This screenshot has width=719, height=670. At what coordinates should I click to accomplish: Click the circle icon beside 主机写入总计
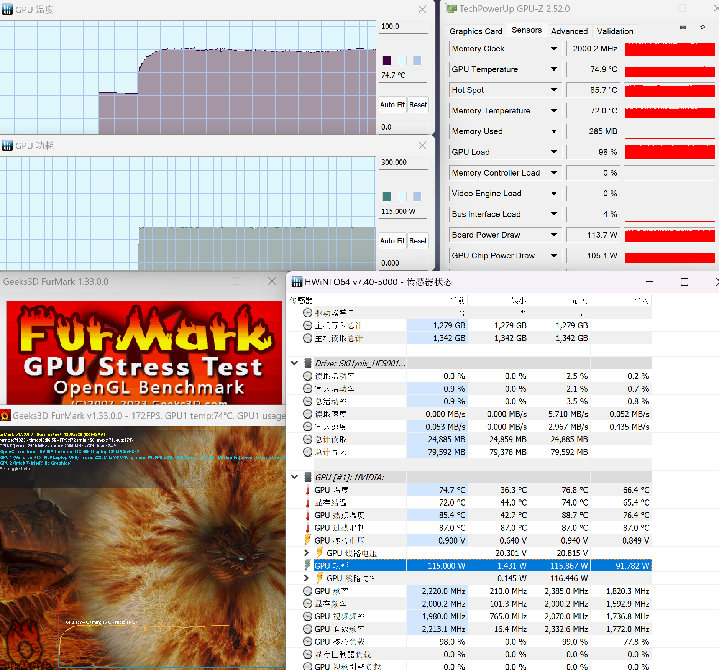[x=307, y=325]
